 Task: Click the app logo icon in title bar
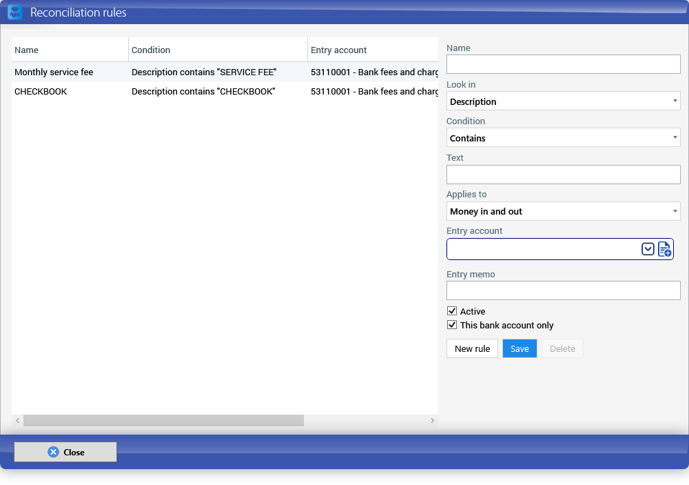point(15,12)
